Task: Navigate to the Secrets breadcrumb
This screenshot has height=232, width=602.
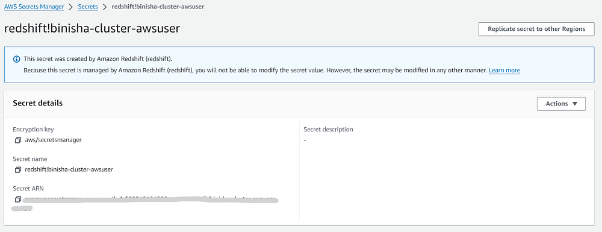Action: pos(87,7)
